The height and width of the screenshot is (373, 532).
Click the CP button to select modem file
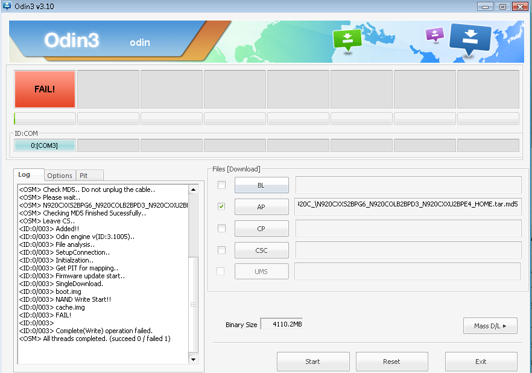coord(262,228)
